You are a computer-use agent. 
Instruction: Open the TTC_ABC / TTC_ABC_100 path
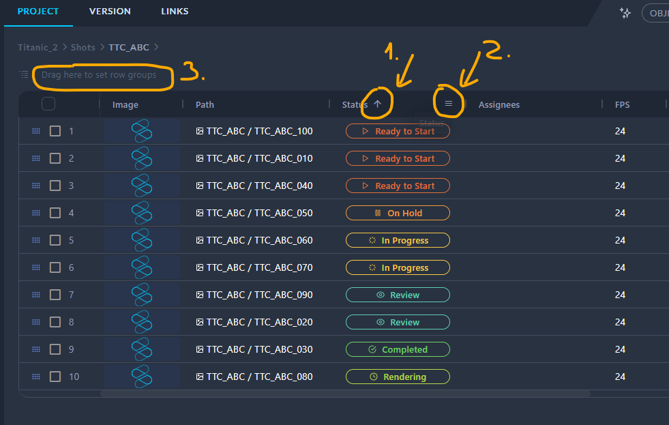[259, 131]
